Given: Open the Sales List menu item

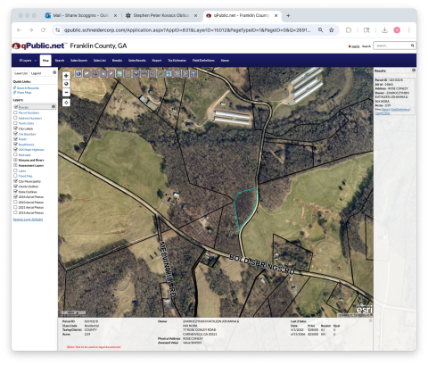Looking at the screenshot, I should [x=100, y=61].
